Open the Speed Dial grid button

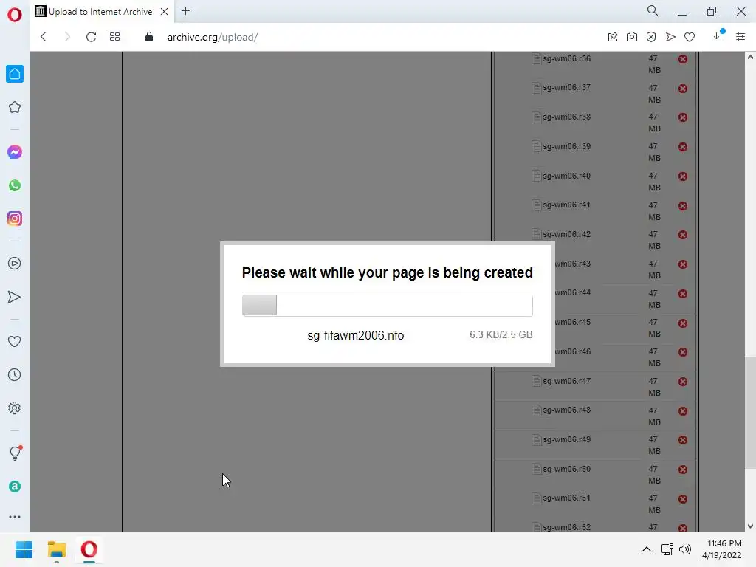coord(114,37)
